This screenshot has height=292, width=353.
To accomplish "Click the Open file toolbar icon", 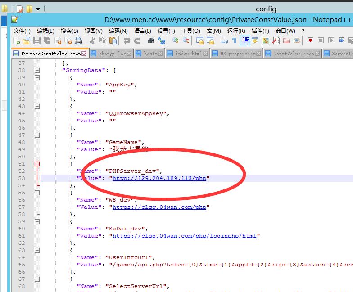I will (x=27, y=40).
